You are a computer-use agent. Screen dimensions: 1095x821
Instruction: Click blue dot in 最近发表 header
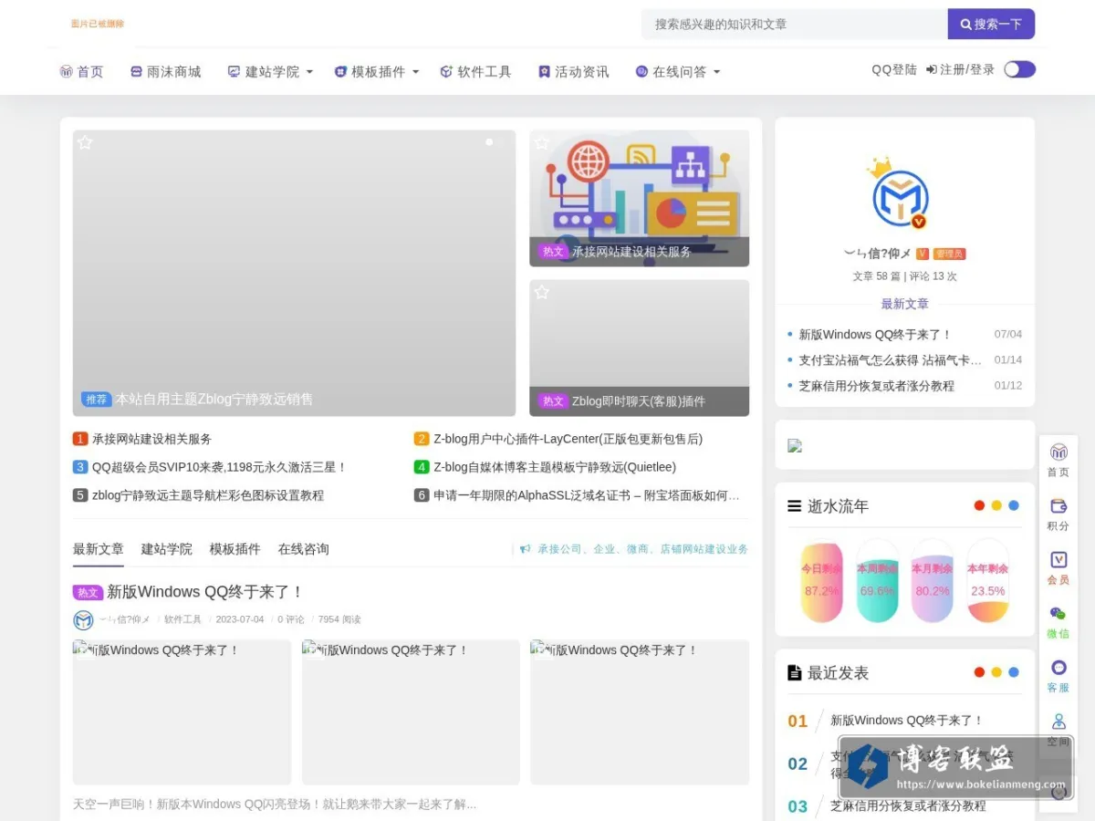tap(1014, 672)
